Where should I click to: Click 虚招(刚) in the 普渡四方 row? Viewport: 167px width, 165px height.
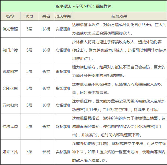click(x=63, y=71)
